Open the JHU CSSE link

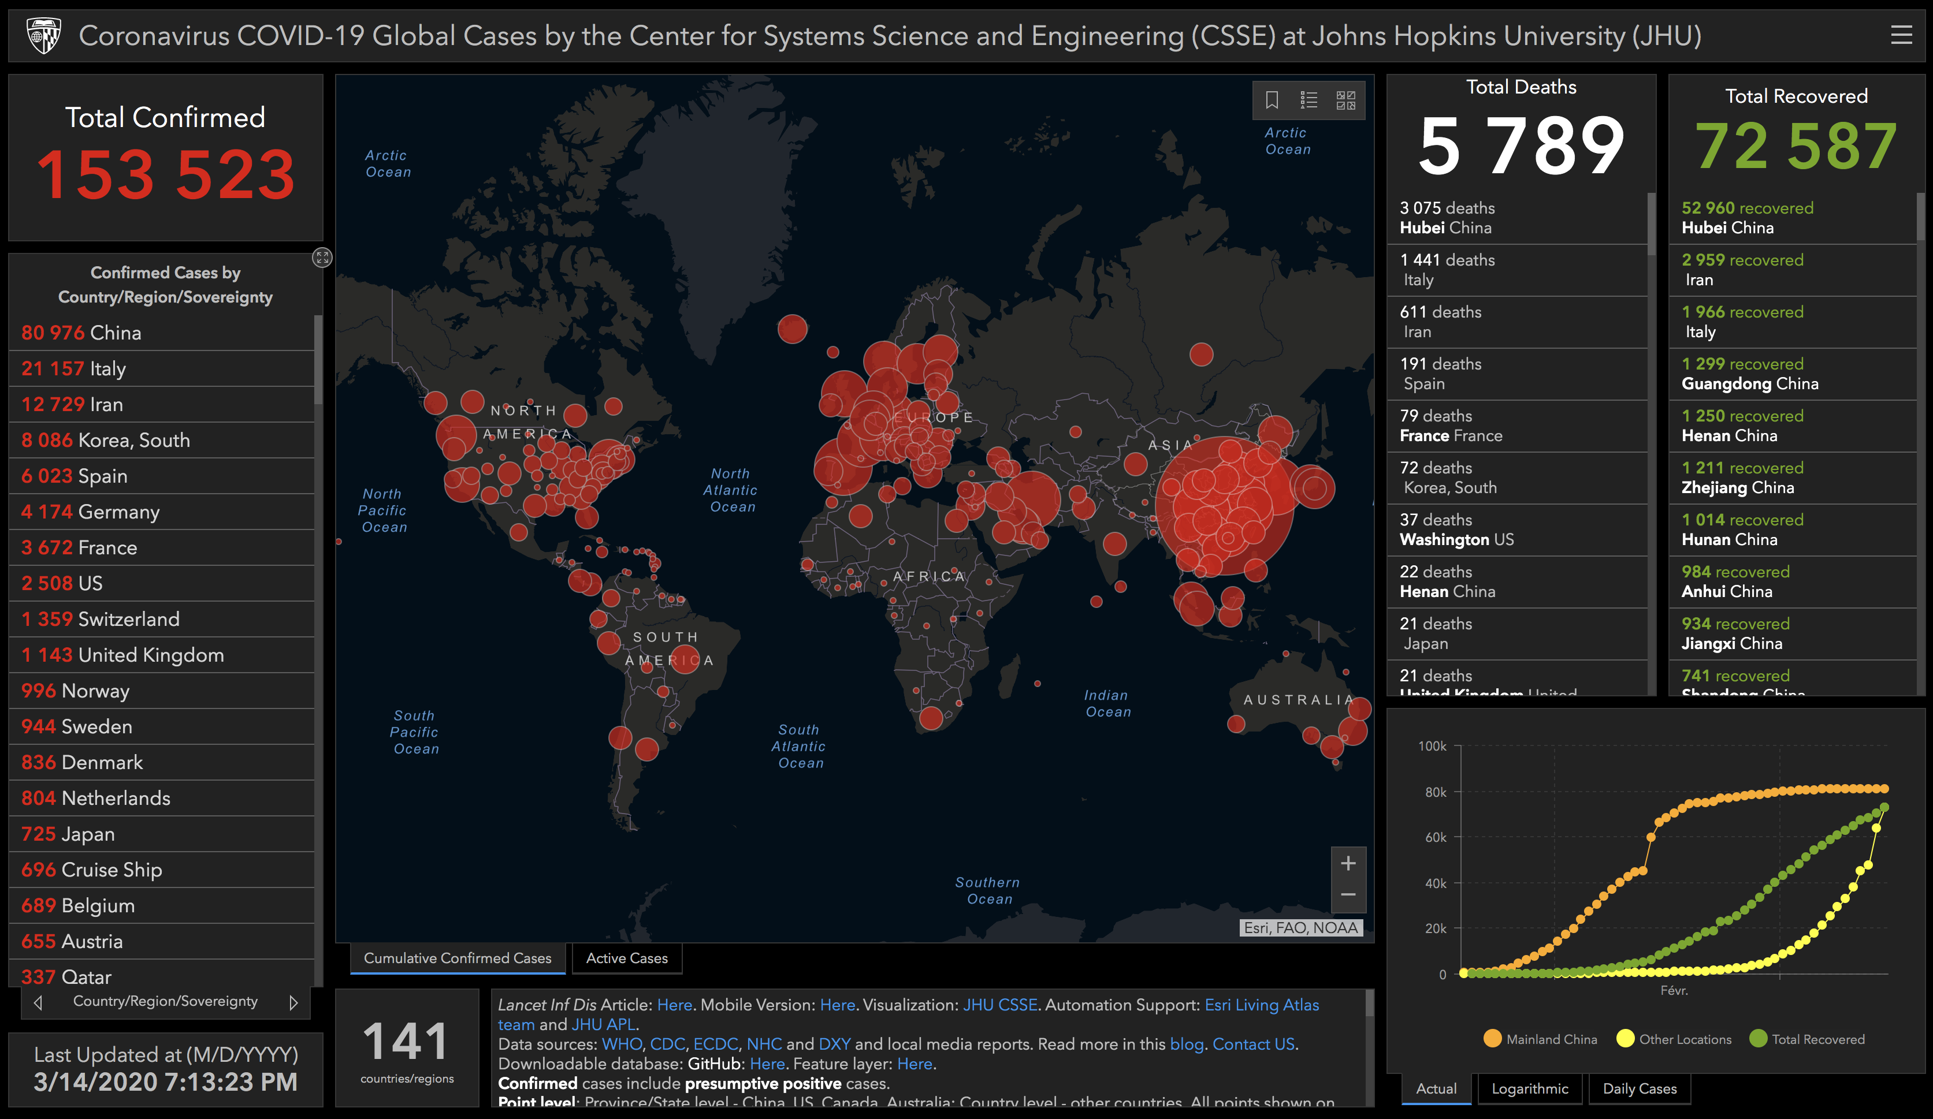pyautogui.click(x=999, y=1005)
